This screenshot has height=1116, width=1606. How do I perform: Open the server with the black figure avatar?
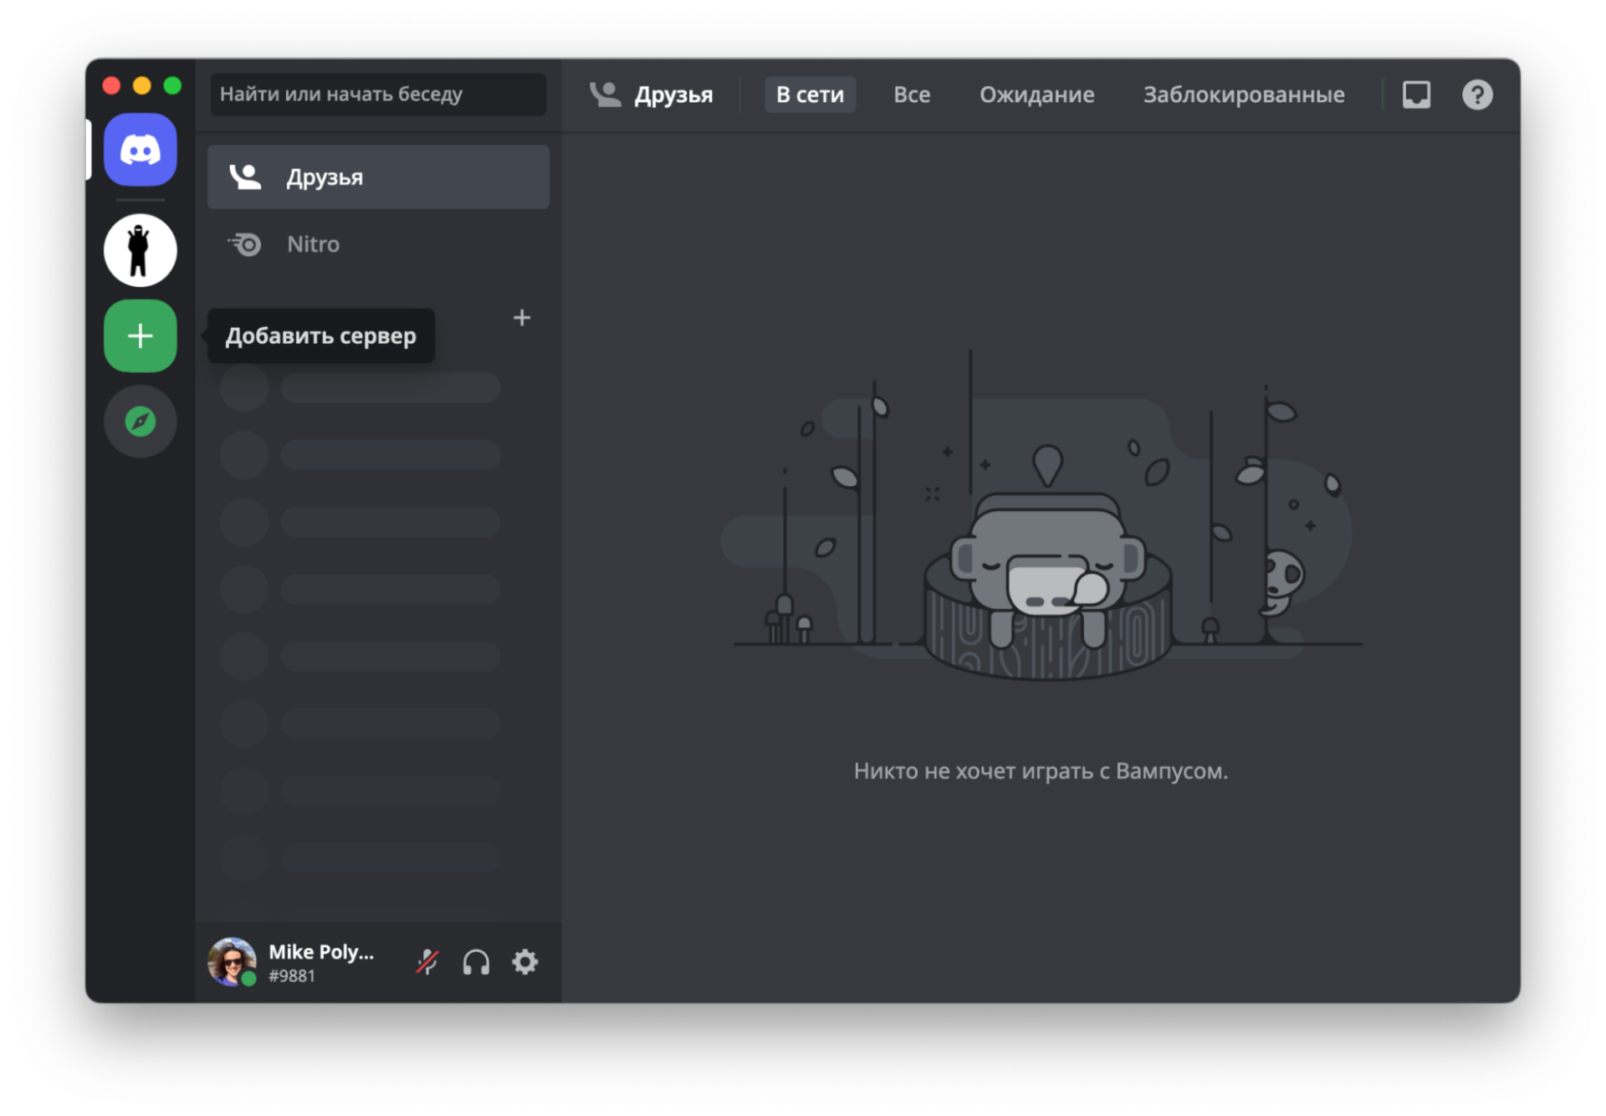pos(140,250)
